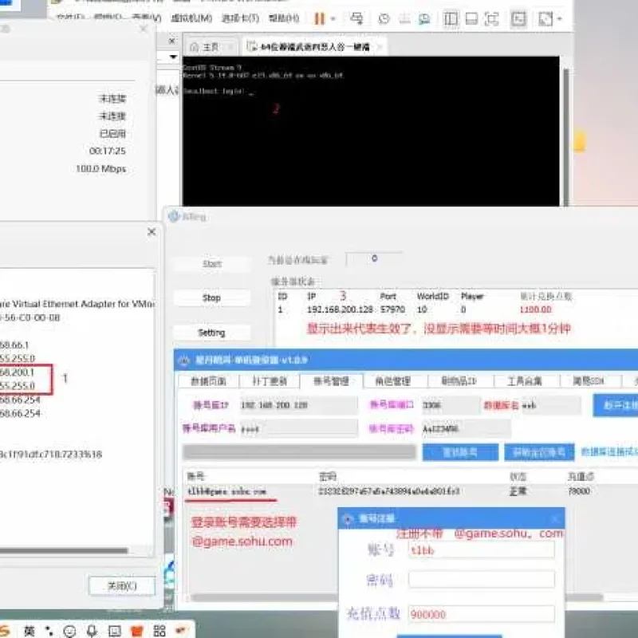
Task: Click the WorldID column header
Action: coord(432,296)
